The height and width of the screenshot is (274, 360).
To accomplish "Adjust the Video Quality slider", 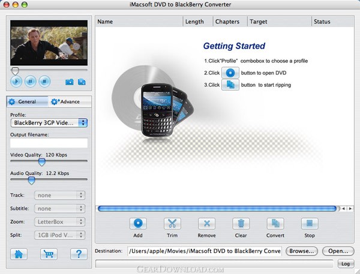I will (x=42, y=162).
